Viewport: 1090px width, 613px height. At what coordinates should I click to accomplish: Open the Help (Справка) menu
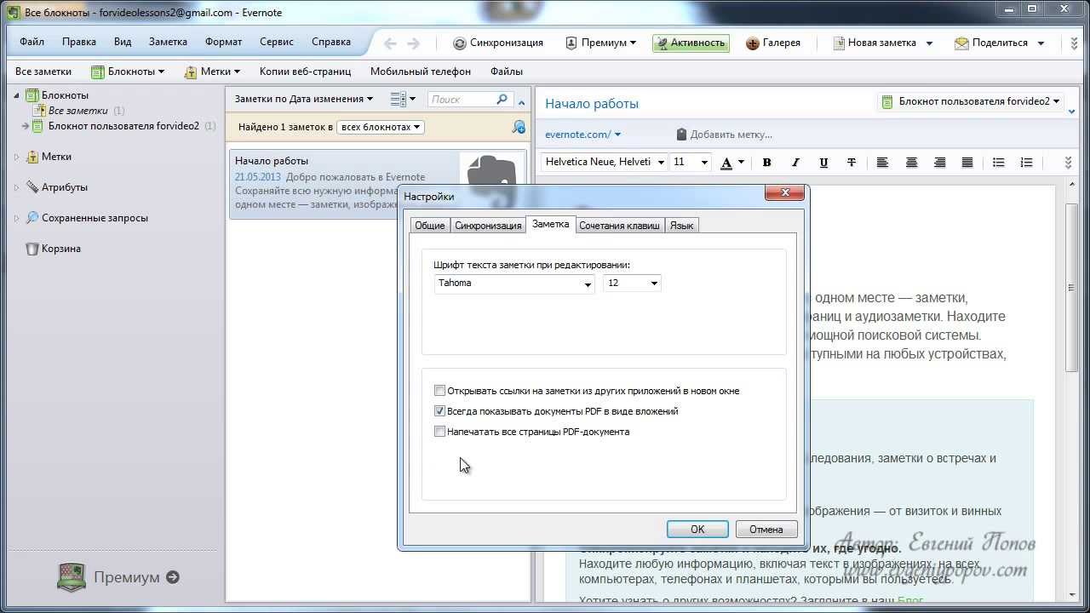pos(331,42)
